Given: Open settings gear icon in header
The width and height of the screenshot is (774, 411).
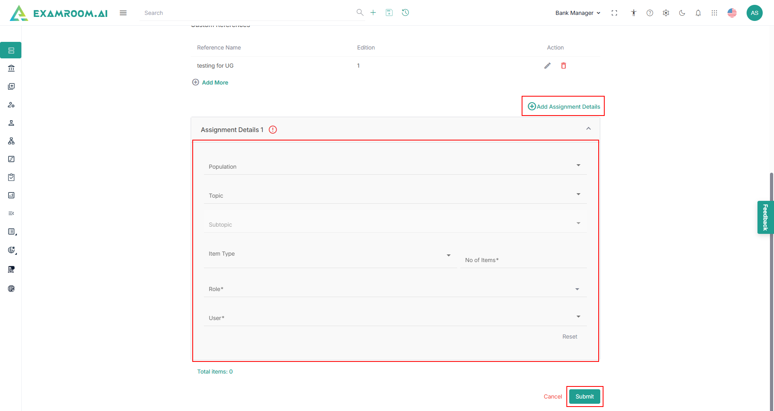Looking at the screenshot, I should [x=666, y=13].
